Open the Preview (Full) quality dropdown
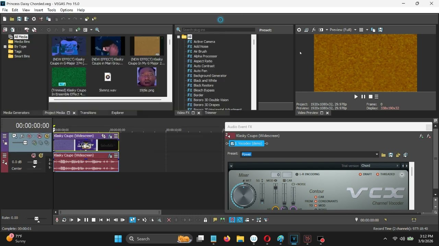The image size is (439, 246). tap(355, 30)
